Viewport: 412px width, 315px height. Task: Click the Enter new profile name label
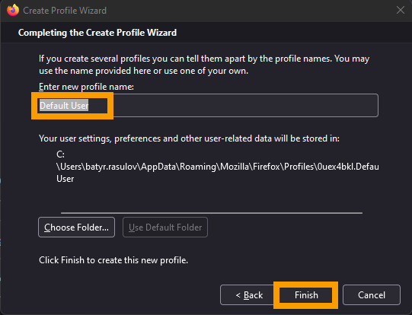point(86,87)
